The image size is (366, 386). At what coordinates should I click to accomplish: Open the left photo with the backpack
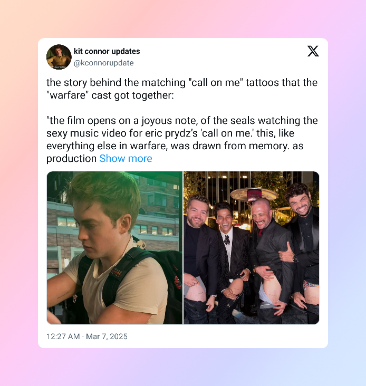click(114, 248)
